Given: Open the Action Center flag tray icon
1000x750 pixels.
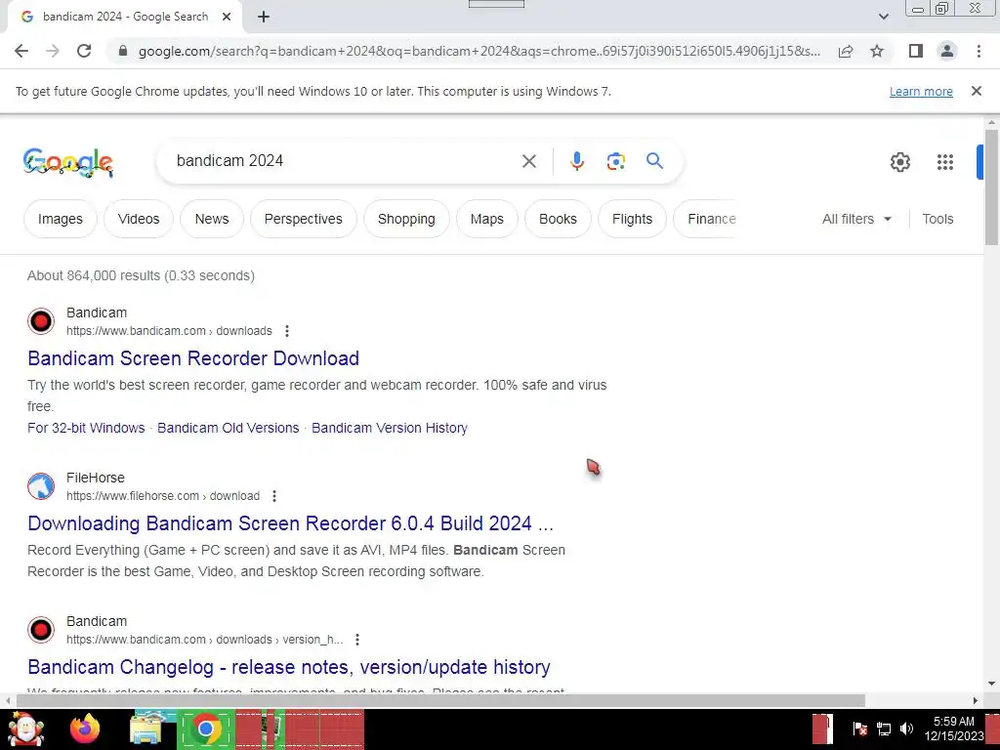Looking at the screenshot, I should point(859,729).
